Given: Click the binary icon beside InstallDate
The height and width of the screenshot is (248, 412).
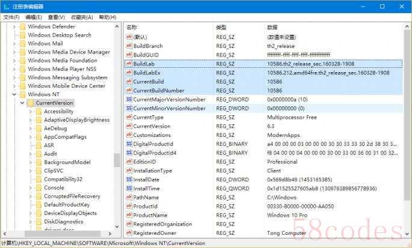Looking at the screenshot, I should [129, 180].
